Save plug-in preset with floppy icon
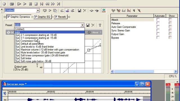The width and height of the screenshot is (180, 101). [88, 25]
